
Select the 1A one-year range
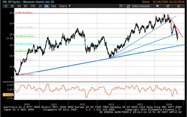click(40, 6)
